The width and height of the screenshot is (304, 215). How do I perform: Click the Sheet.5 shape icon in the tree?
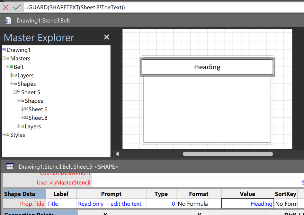[x=19, y=92]
